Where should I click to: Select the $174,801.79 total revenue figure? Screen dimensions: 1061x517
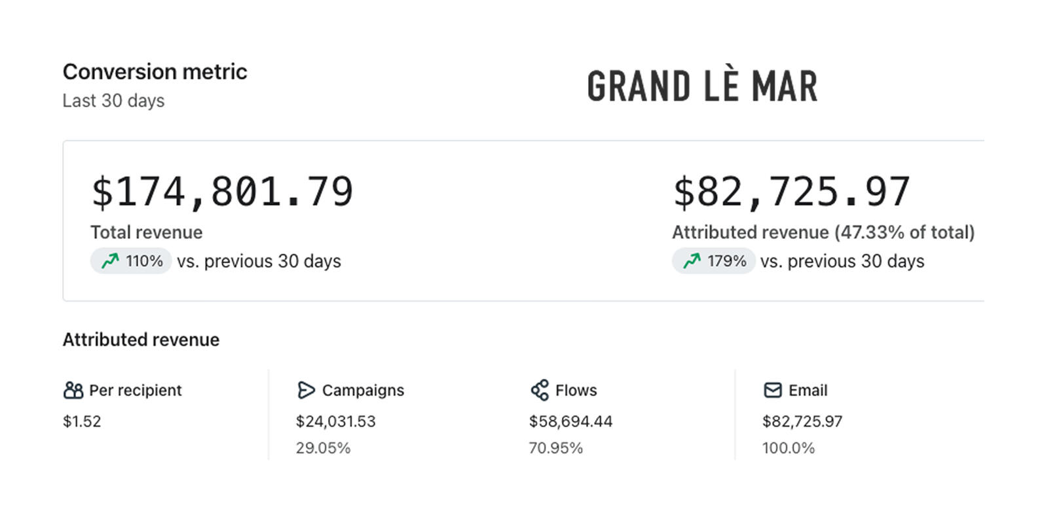click(x=222, y=192)
